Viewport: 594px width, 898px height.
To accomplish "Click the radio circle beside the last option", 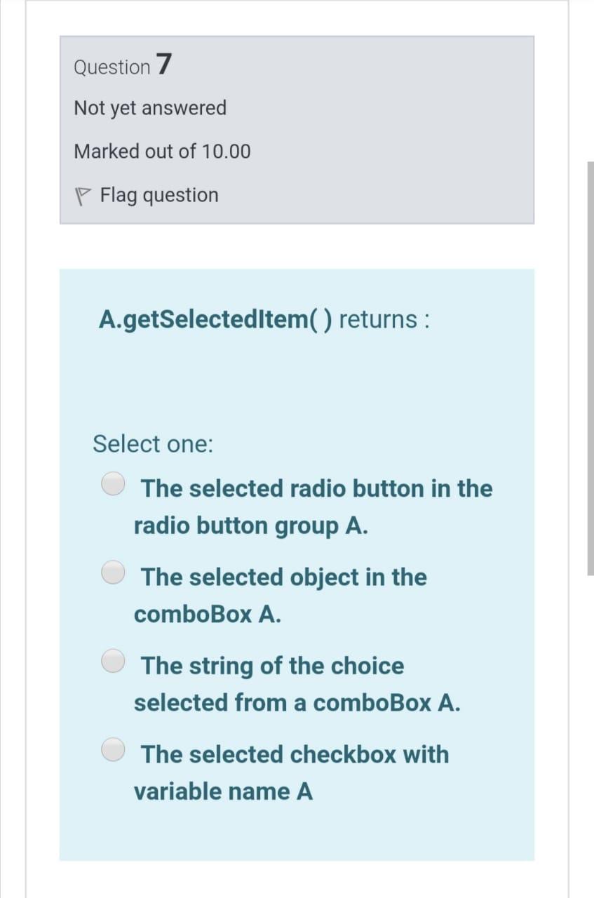I will point(113,749).
